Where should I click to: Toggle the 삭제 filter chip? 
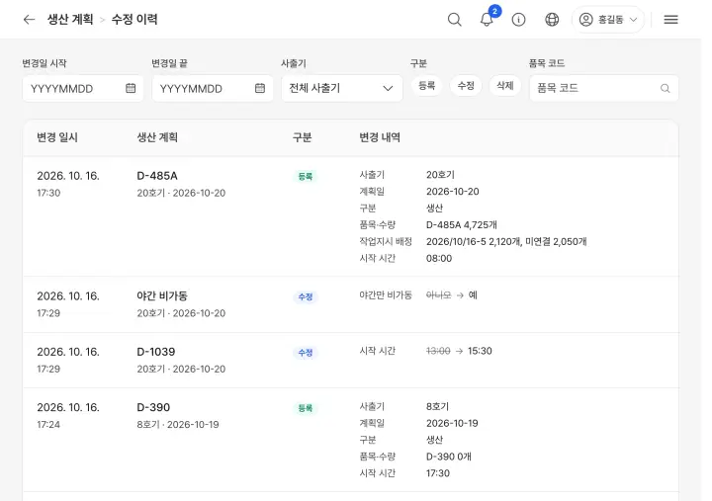click(x=505, y=85)
